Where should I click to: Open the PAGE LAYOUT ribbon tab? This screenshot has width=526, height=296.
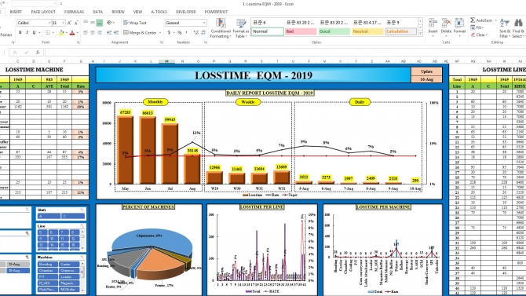click(x=43, y=12)
